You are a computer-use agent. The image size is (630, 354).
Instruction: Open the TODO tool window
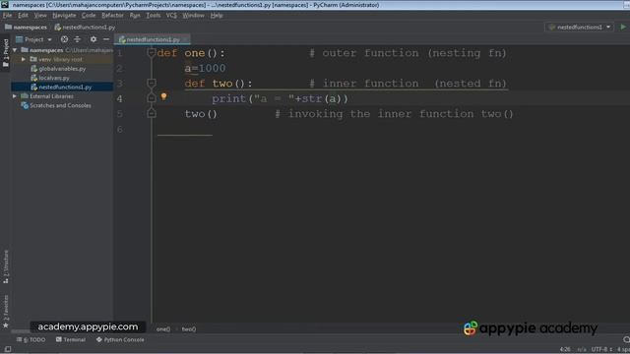click(31, 339)
